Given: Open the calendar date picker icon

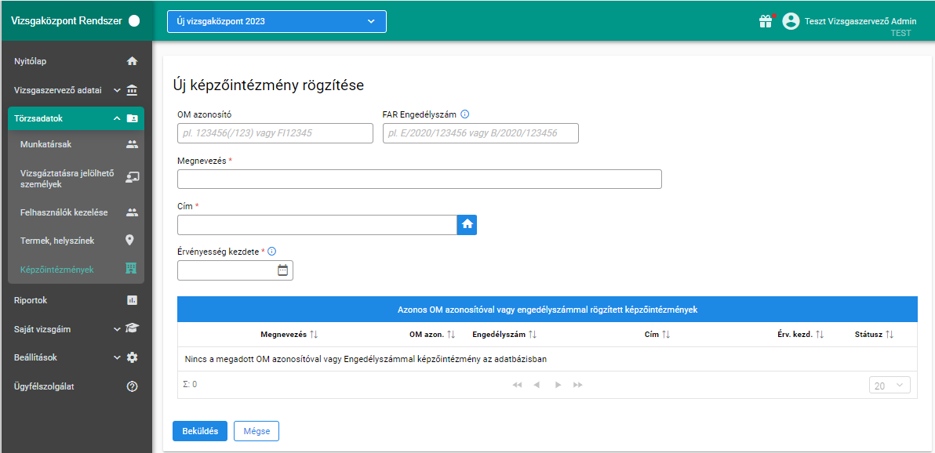Looking at the screenshot, I should (282, 270).
